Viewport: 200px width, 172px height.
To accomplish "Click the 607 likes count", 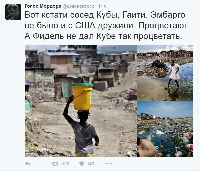I will (x=91, y=164).
